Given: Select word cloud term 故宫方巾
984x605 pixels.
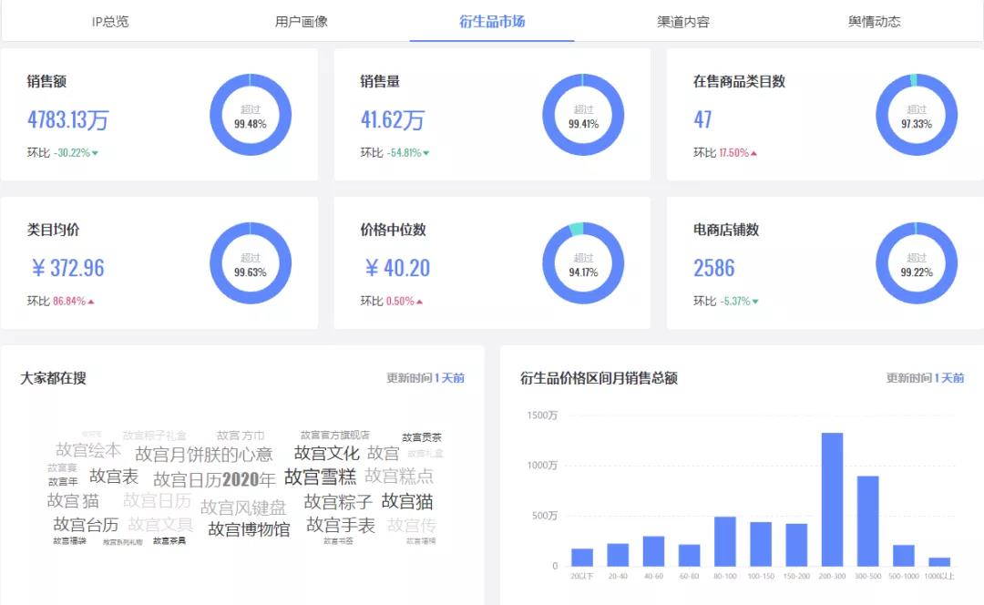Looking at the screenshot, I should [241, 435].
